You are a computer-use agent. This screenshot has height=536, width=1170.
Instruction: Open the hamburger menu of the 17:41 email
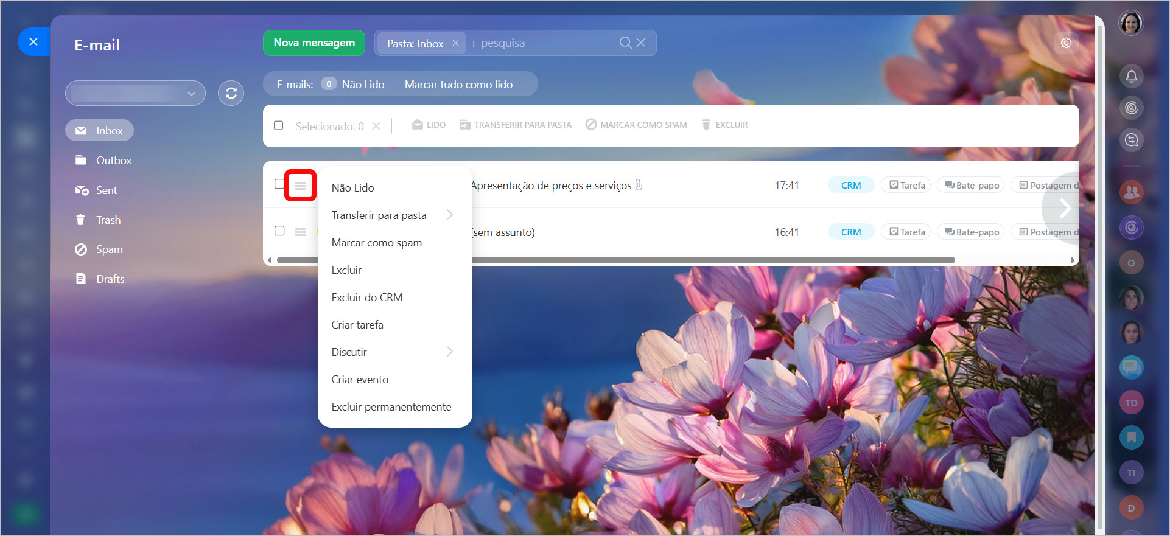coord(300,185)
